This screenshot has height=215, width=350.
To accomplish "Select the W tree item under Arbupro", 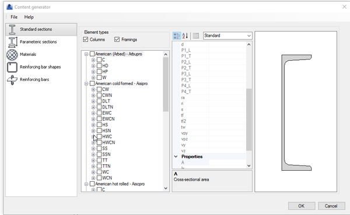I will pos(104,77).
